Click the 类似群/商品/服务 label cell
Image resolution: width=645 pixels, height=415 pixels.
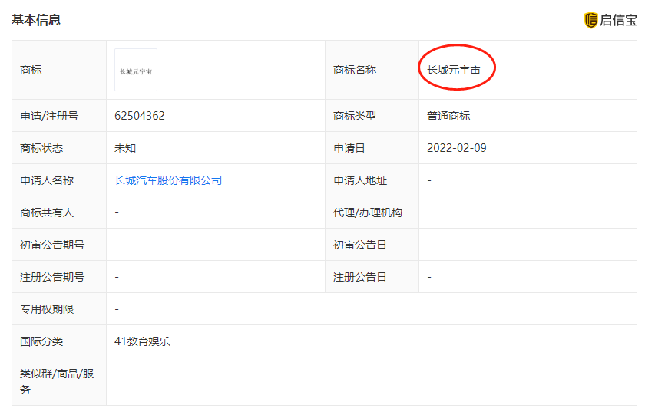pyautogui.click(x=59, y=381)
